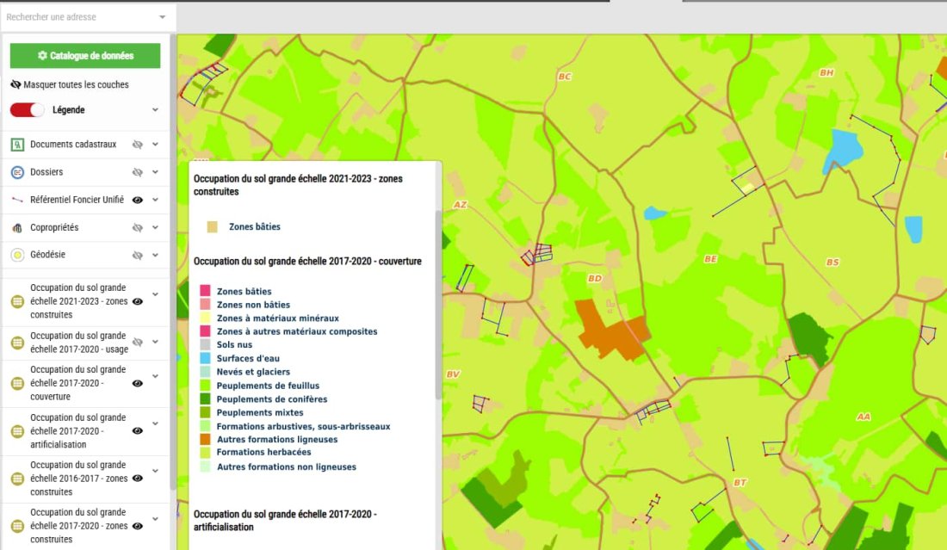
Task: Click the Dossiers layer icon
Action: tap(17, 172)
